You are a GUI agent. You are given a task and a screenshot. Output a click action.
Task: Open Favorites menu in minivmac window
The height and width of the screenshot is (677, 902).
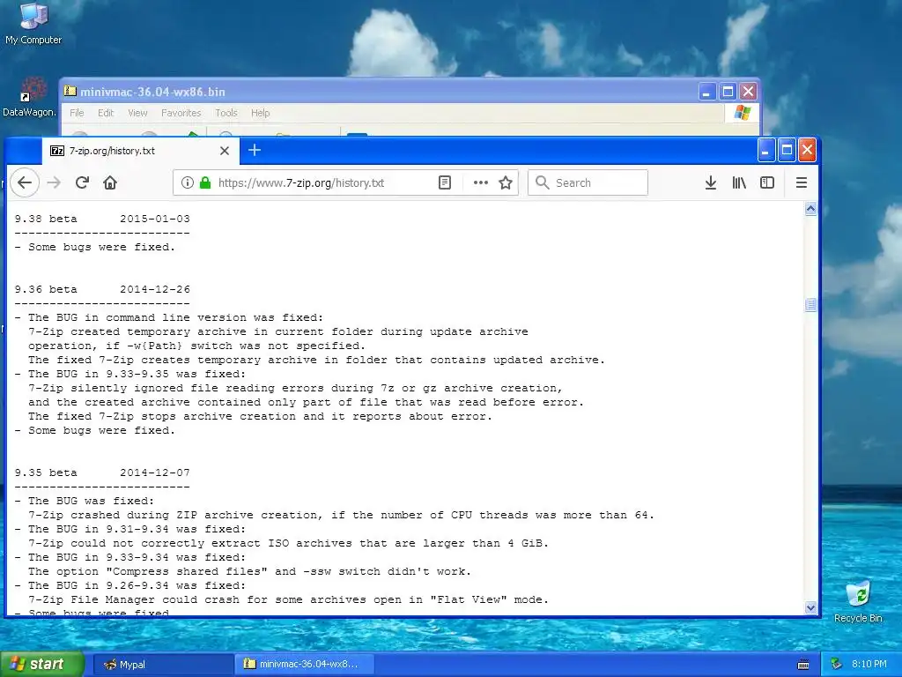click(x=181, y=113)
